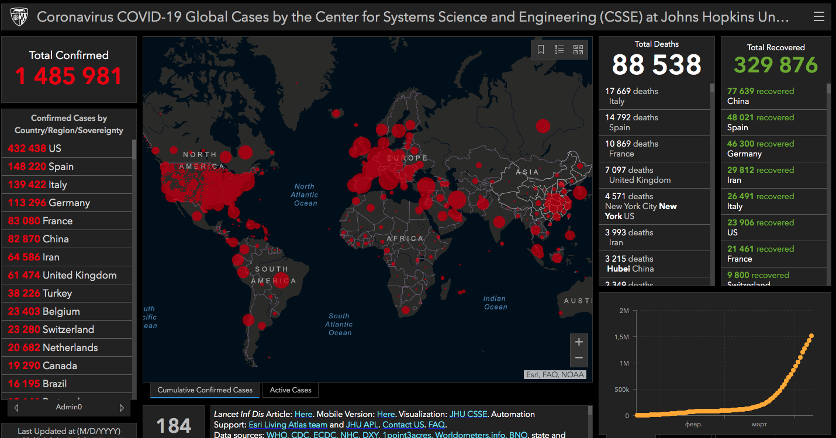Screen dimensions: 836x438
Task: Zoom in on the map
Action: (x=579, y=342)
